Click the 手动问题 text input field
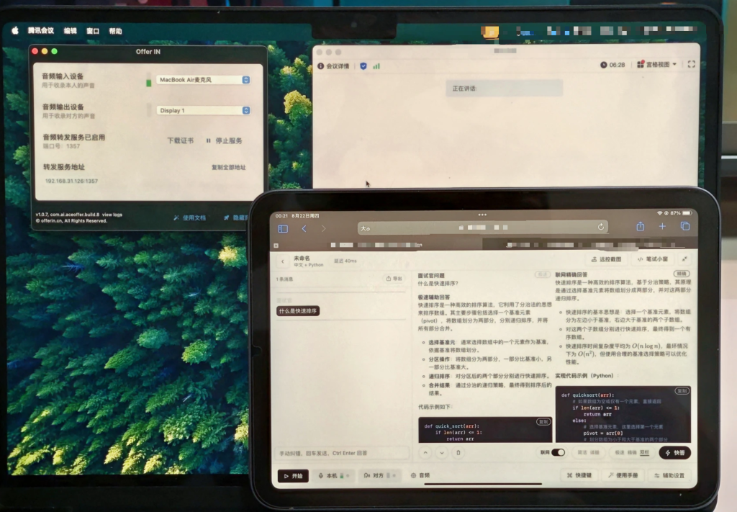737x512 pixels. pyautogui.click(x=342, y=453)
